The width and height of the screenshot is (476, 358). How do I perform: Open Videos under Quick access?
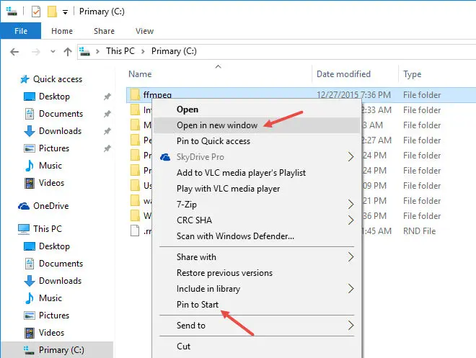click(52, 183)
